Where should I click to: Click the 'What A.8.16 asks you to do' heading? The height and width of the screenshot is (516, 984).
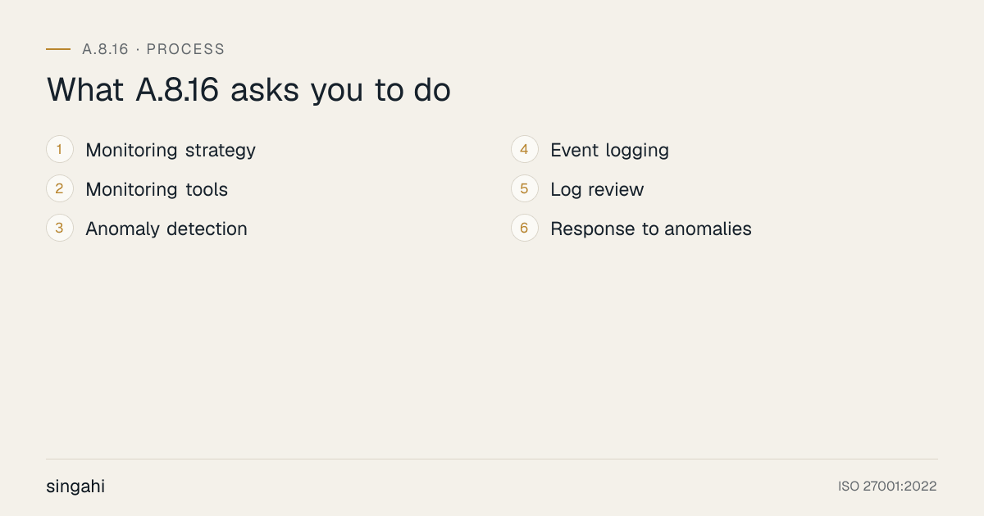248,90
